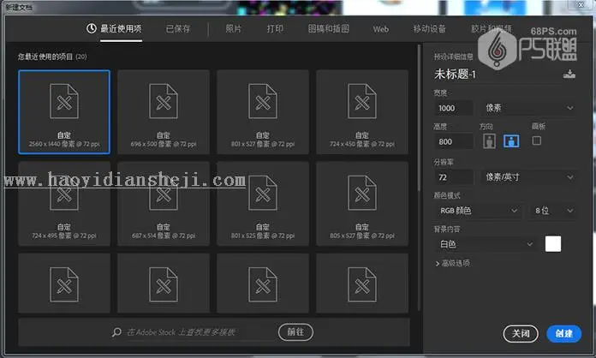Open the 8 位 bit depth dropdown

[552, 211]
